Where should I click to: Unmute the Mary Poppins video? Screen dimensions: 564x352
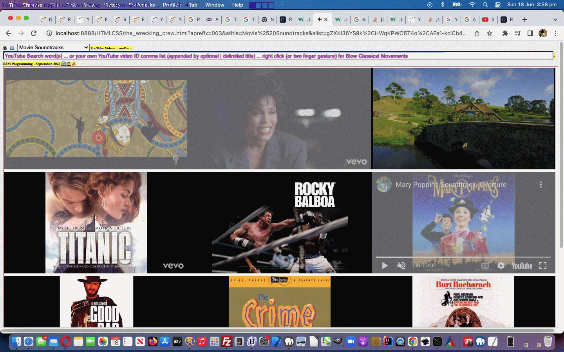pos(401,266)
